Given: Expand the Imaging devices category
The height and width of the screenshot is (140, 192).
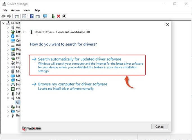Looking at the screenshot, I should [x=8, y=63].
